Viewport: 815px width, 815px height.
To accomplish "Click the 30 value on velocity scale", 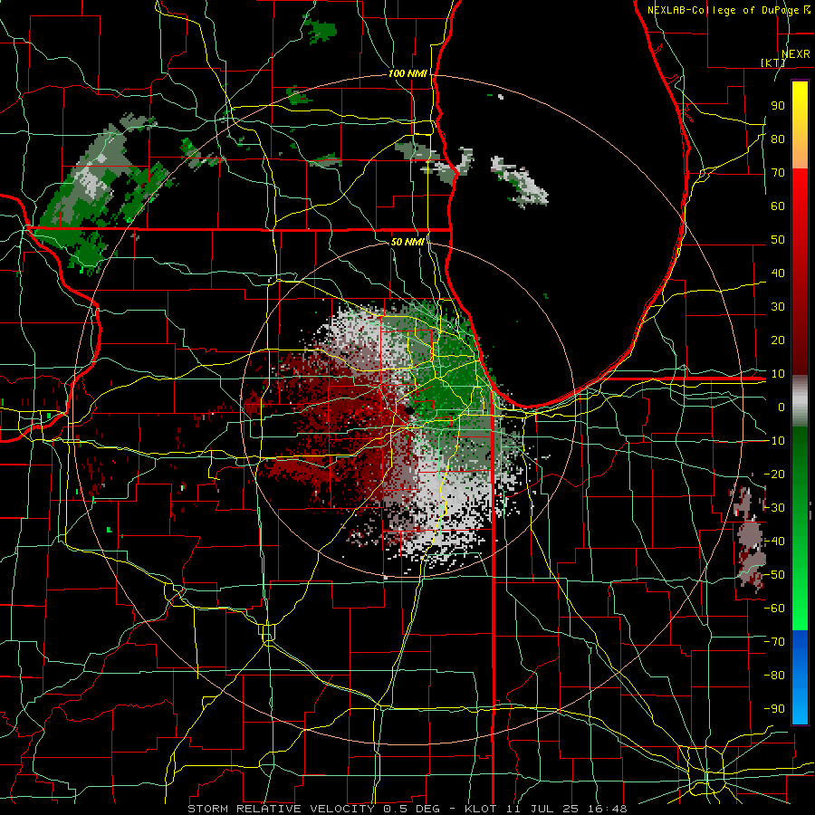I will (778, 307).
